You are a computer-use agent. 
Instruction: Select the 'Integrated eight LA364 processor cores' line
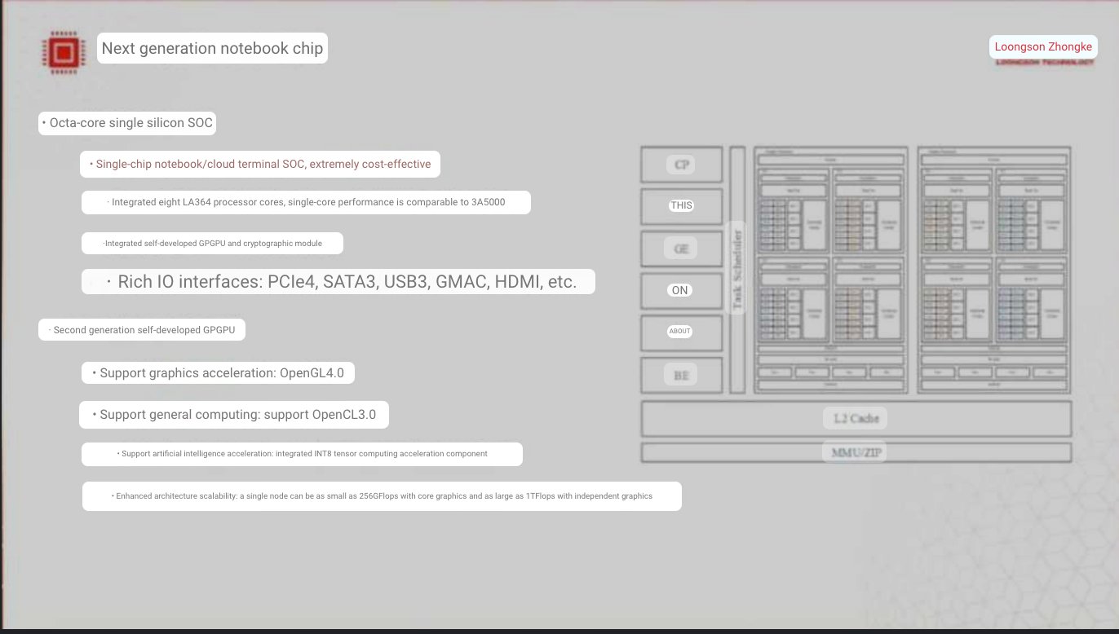coord(306,202)
